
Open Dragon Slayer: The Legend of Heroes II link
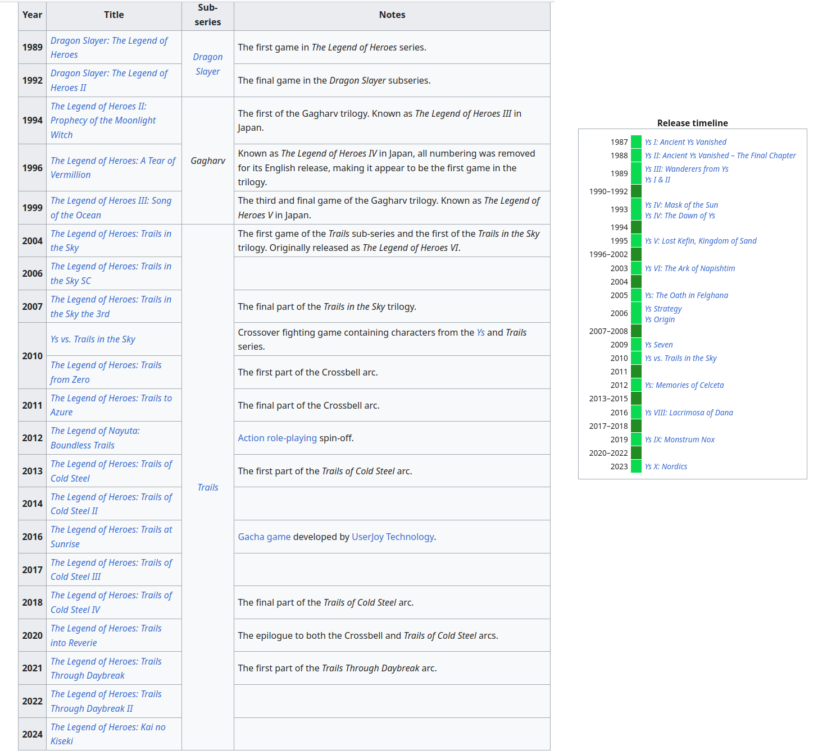click(109, 80)
